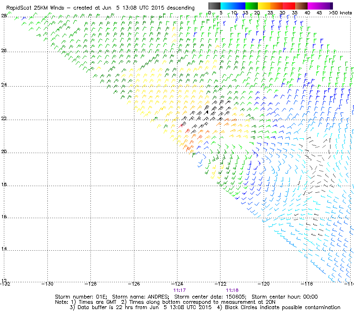This screenshot has height=311, width=354.
Task: Click the word 'descending' in the title
Action: click(180, 8)
